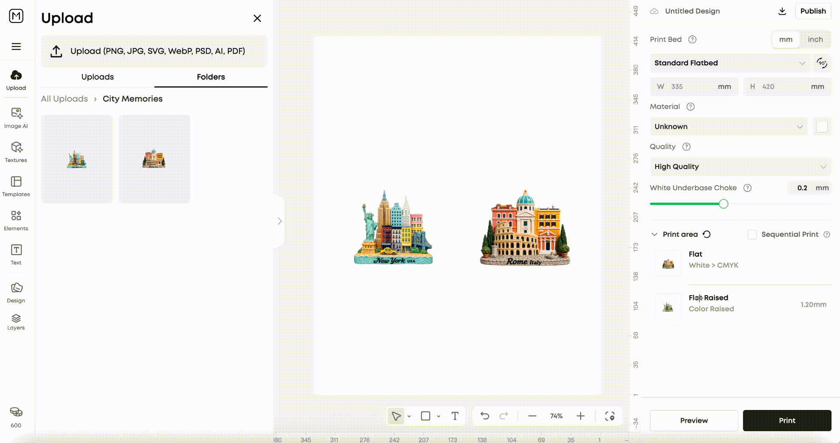Select the New York thumbnail in the folder

click(77, 159)
